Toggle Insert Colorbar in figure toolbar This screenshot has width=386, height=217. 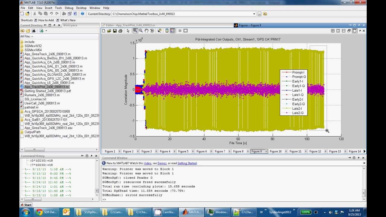pos(167,31)
